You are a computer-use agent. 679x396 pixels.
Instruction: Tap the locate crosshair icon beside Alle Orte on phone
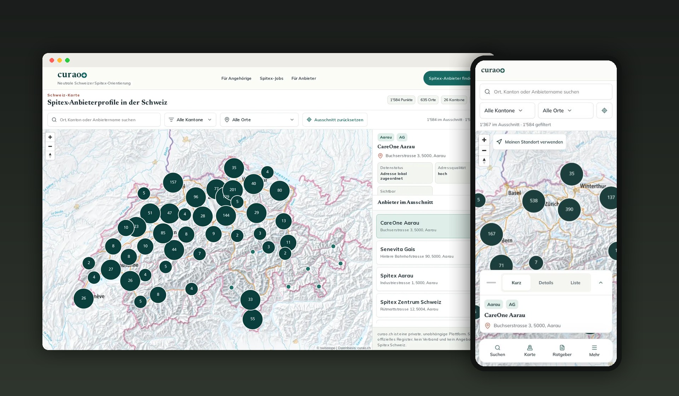(604, 111)
